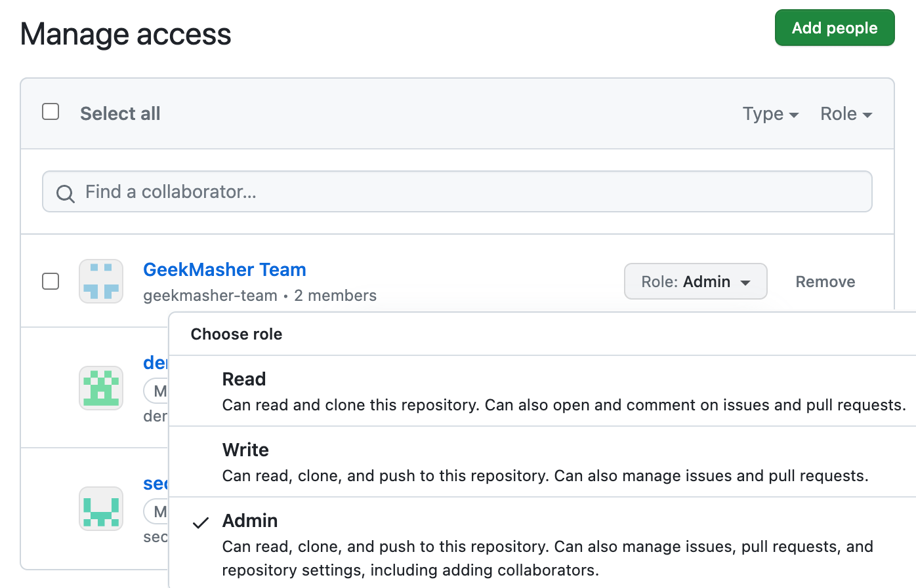Click the checkmark beside the Admin role

[x=199, y=522]
